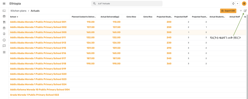Open the calendar icon in sidebar

point(4,28)
